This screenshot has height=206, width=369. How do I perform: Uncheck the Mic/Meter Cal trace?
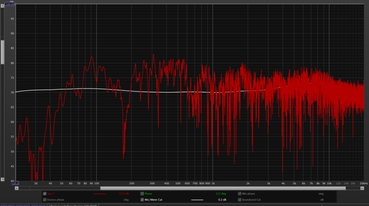142,200
